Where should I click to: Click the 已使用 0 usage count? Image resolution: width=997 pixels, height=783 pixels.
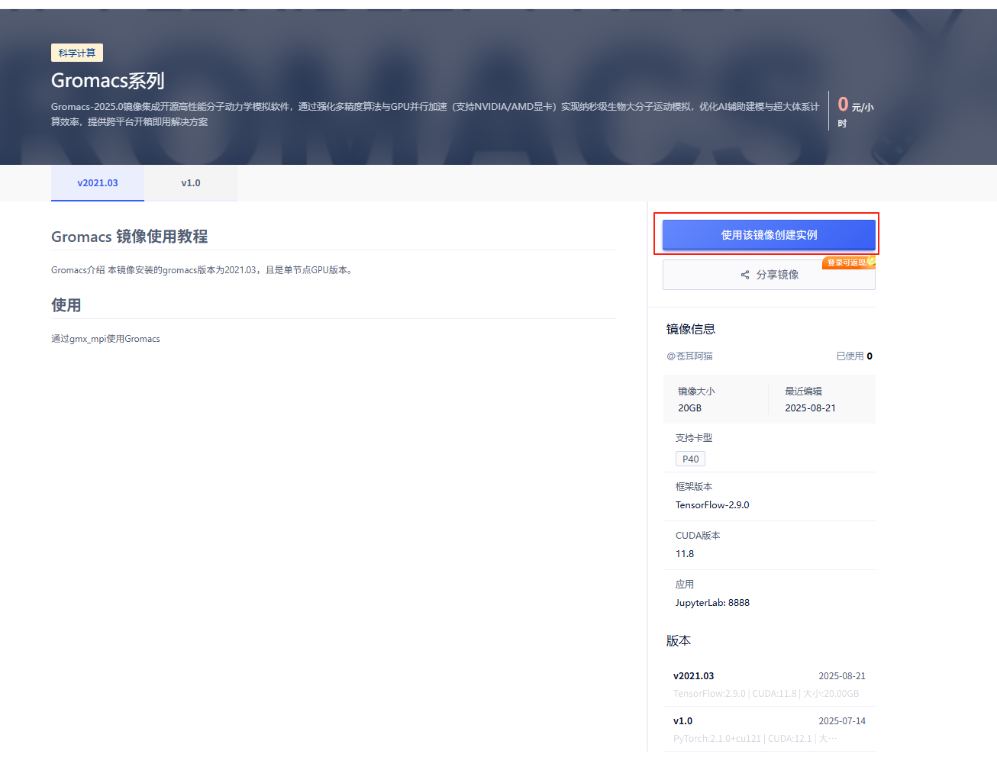click(854, 356)
